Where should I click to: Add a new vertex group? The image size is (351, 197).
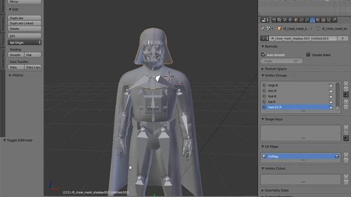(x=346, y=84)
